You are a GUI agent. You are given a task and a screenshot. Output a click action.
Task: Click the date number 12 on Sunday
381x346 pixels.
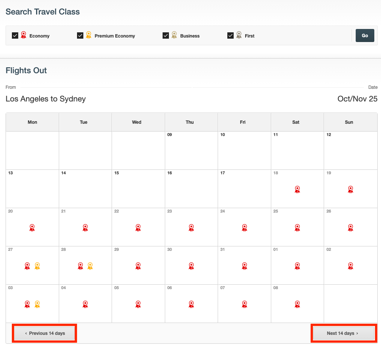[x=329, y=135]
